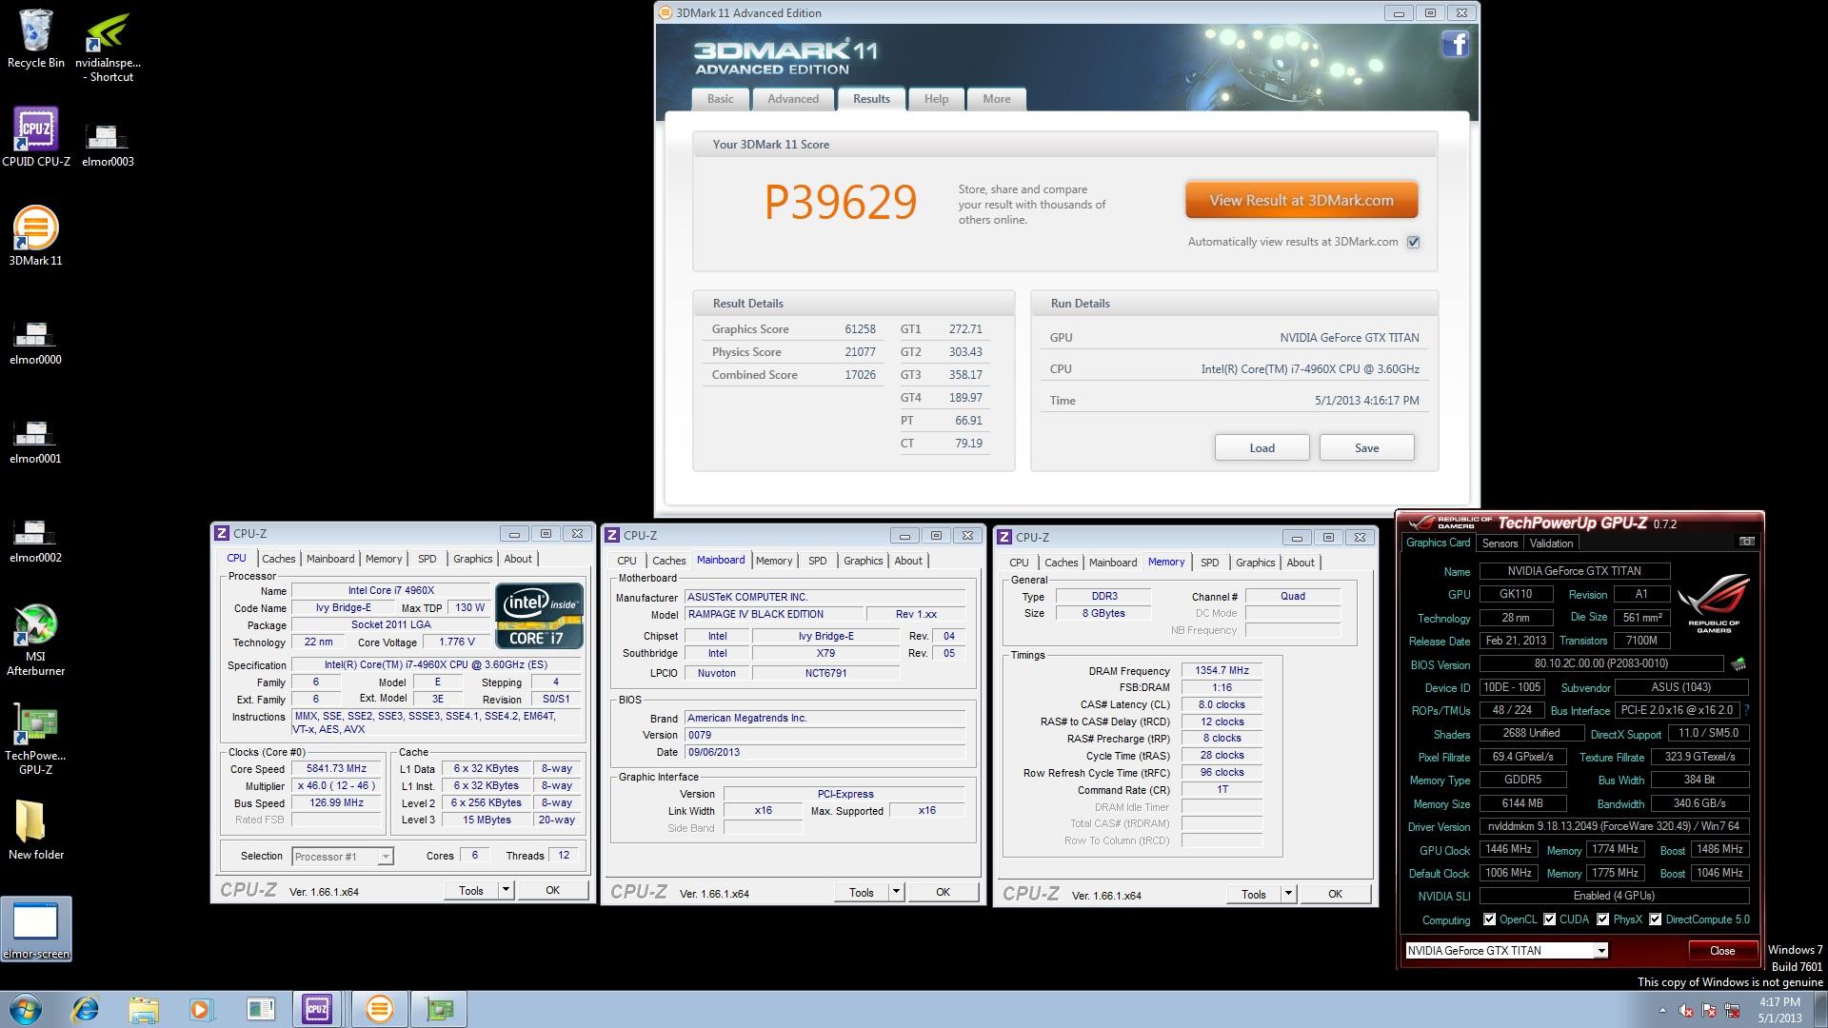Image resolution: width=1828 pixels, height=1028 pixels.
Task: Click the GPU-Z Name field NVIDIA GeForce GTX TITAN
Action: (x=1574, y=571)
